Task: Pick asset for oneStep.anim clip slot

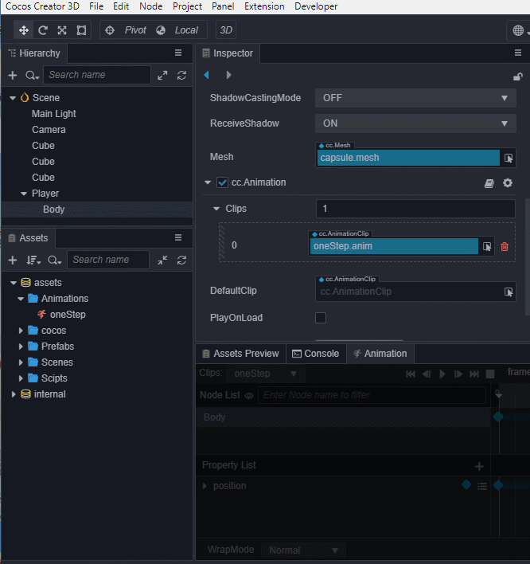Action: tap(487, 246)
